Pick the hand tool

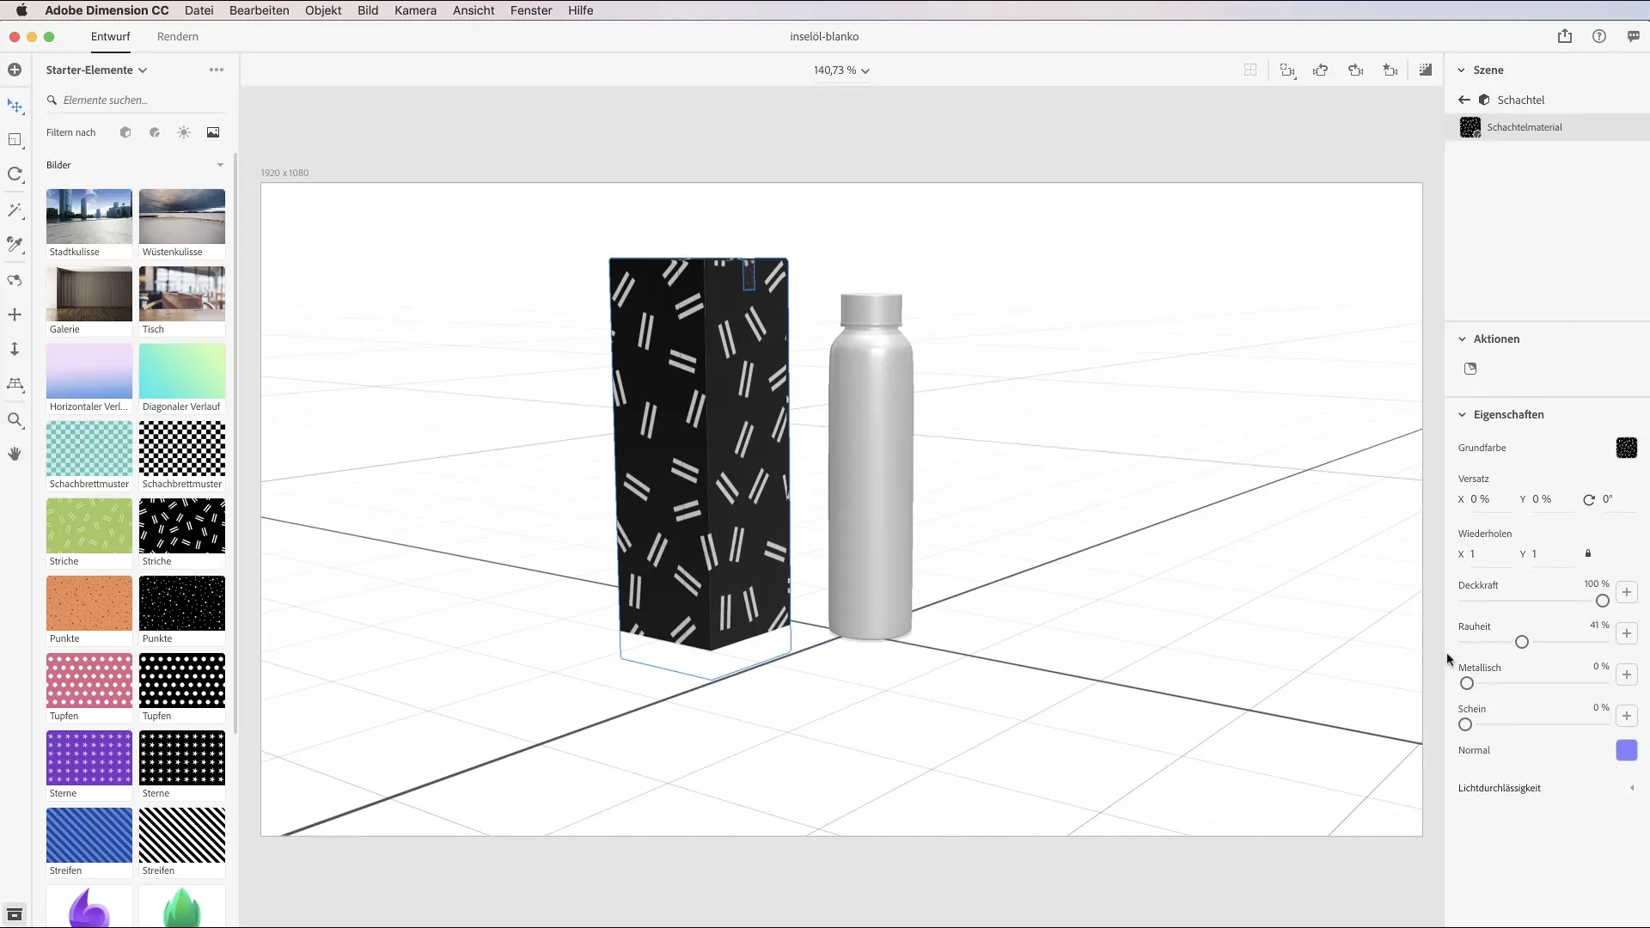tap(15, 454)
